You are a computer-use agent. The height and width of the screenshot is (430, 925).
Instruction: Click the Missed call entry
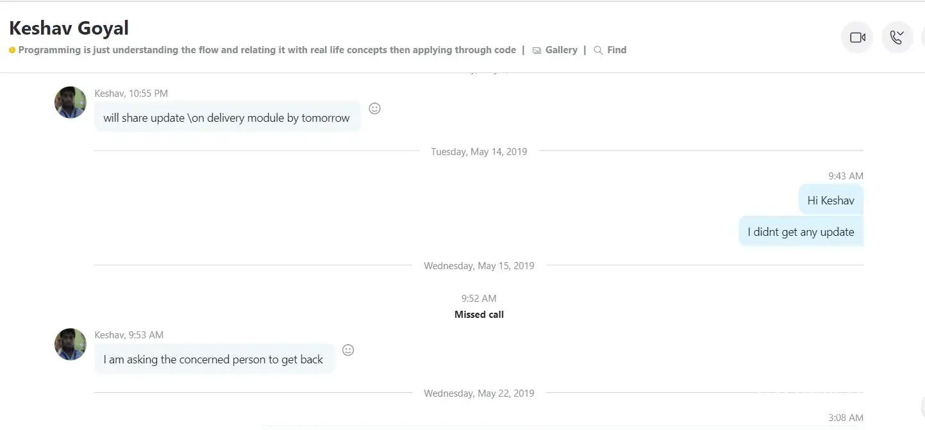pos(479,315)
